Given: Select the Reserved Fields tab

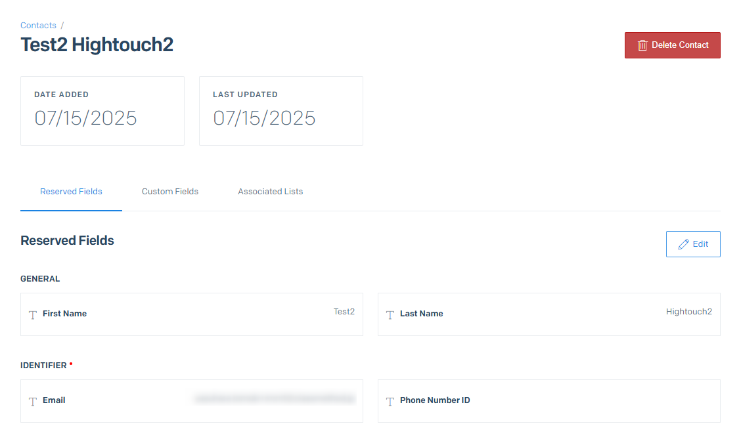Looking at the screenshot, I should pos(72,192).
